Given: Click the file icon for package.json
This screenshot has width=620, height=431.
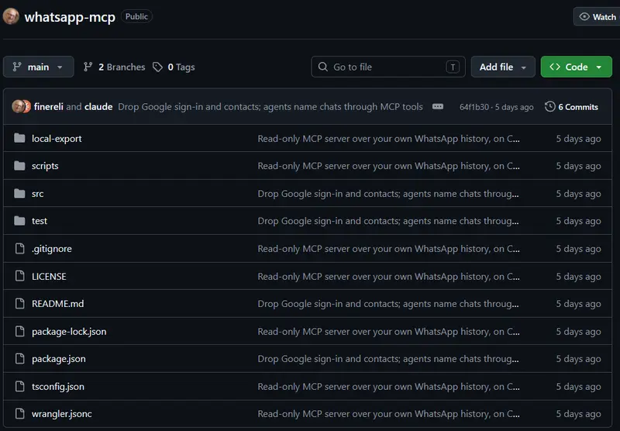Looking at the screenshot, I should click(x=19, y=359).
